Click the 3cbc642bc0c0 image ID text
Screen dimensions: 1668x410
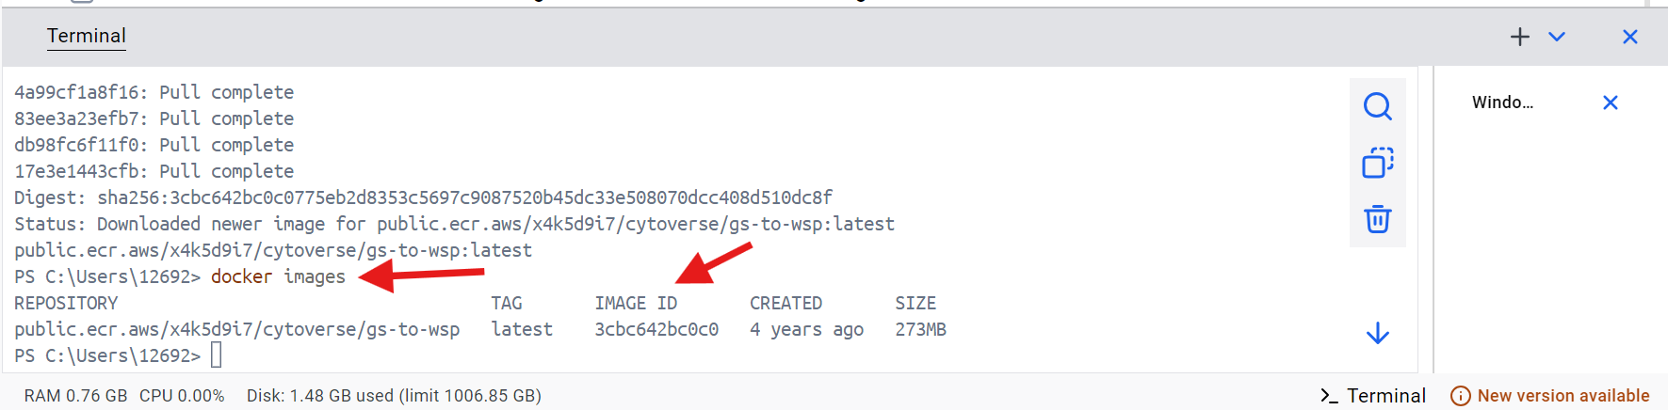pyautogui.click(x=656, y=329)
